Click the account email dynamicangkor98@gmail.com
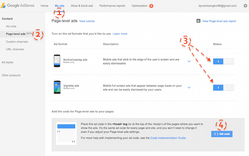Image resolution: width=249 pixels, height=156 pixels. click(217, 6)
